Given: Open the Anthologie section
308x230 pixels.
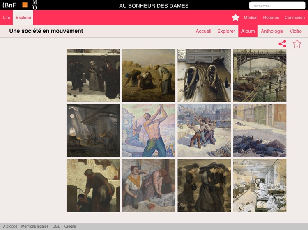Looking at the screenshot, I should [x=272, y=31].
